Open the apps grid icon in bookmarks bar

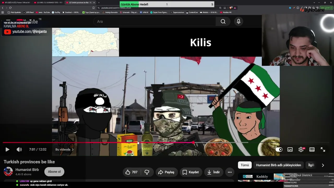3,12
